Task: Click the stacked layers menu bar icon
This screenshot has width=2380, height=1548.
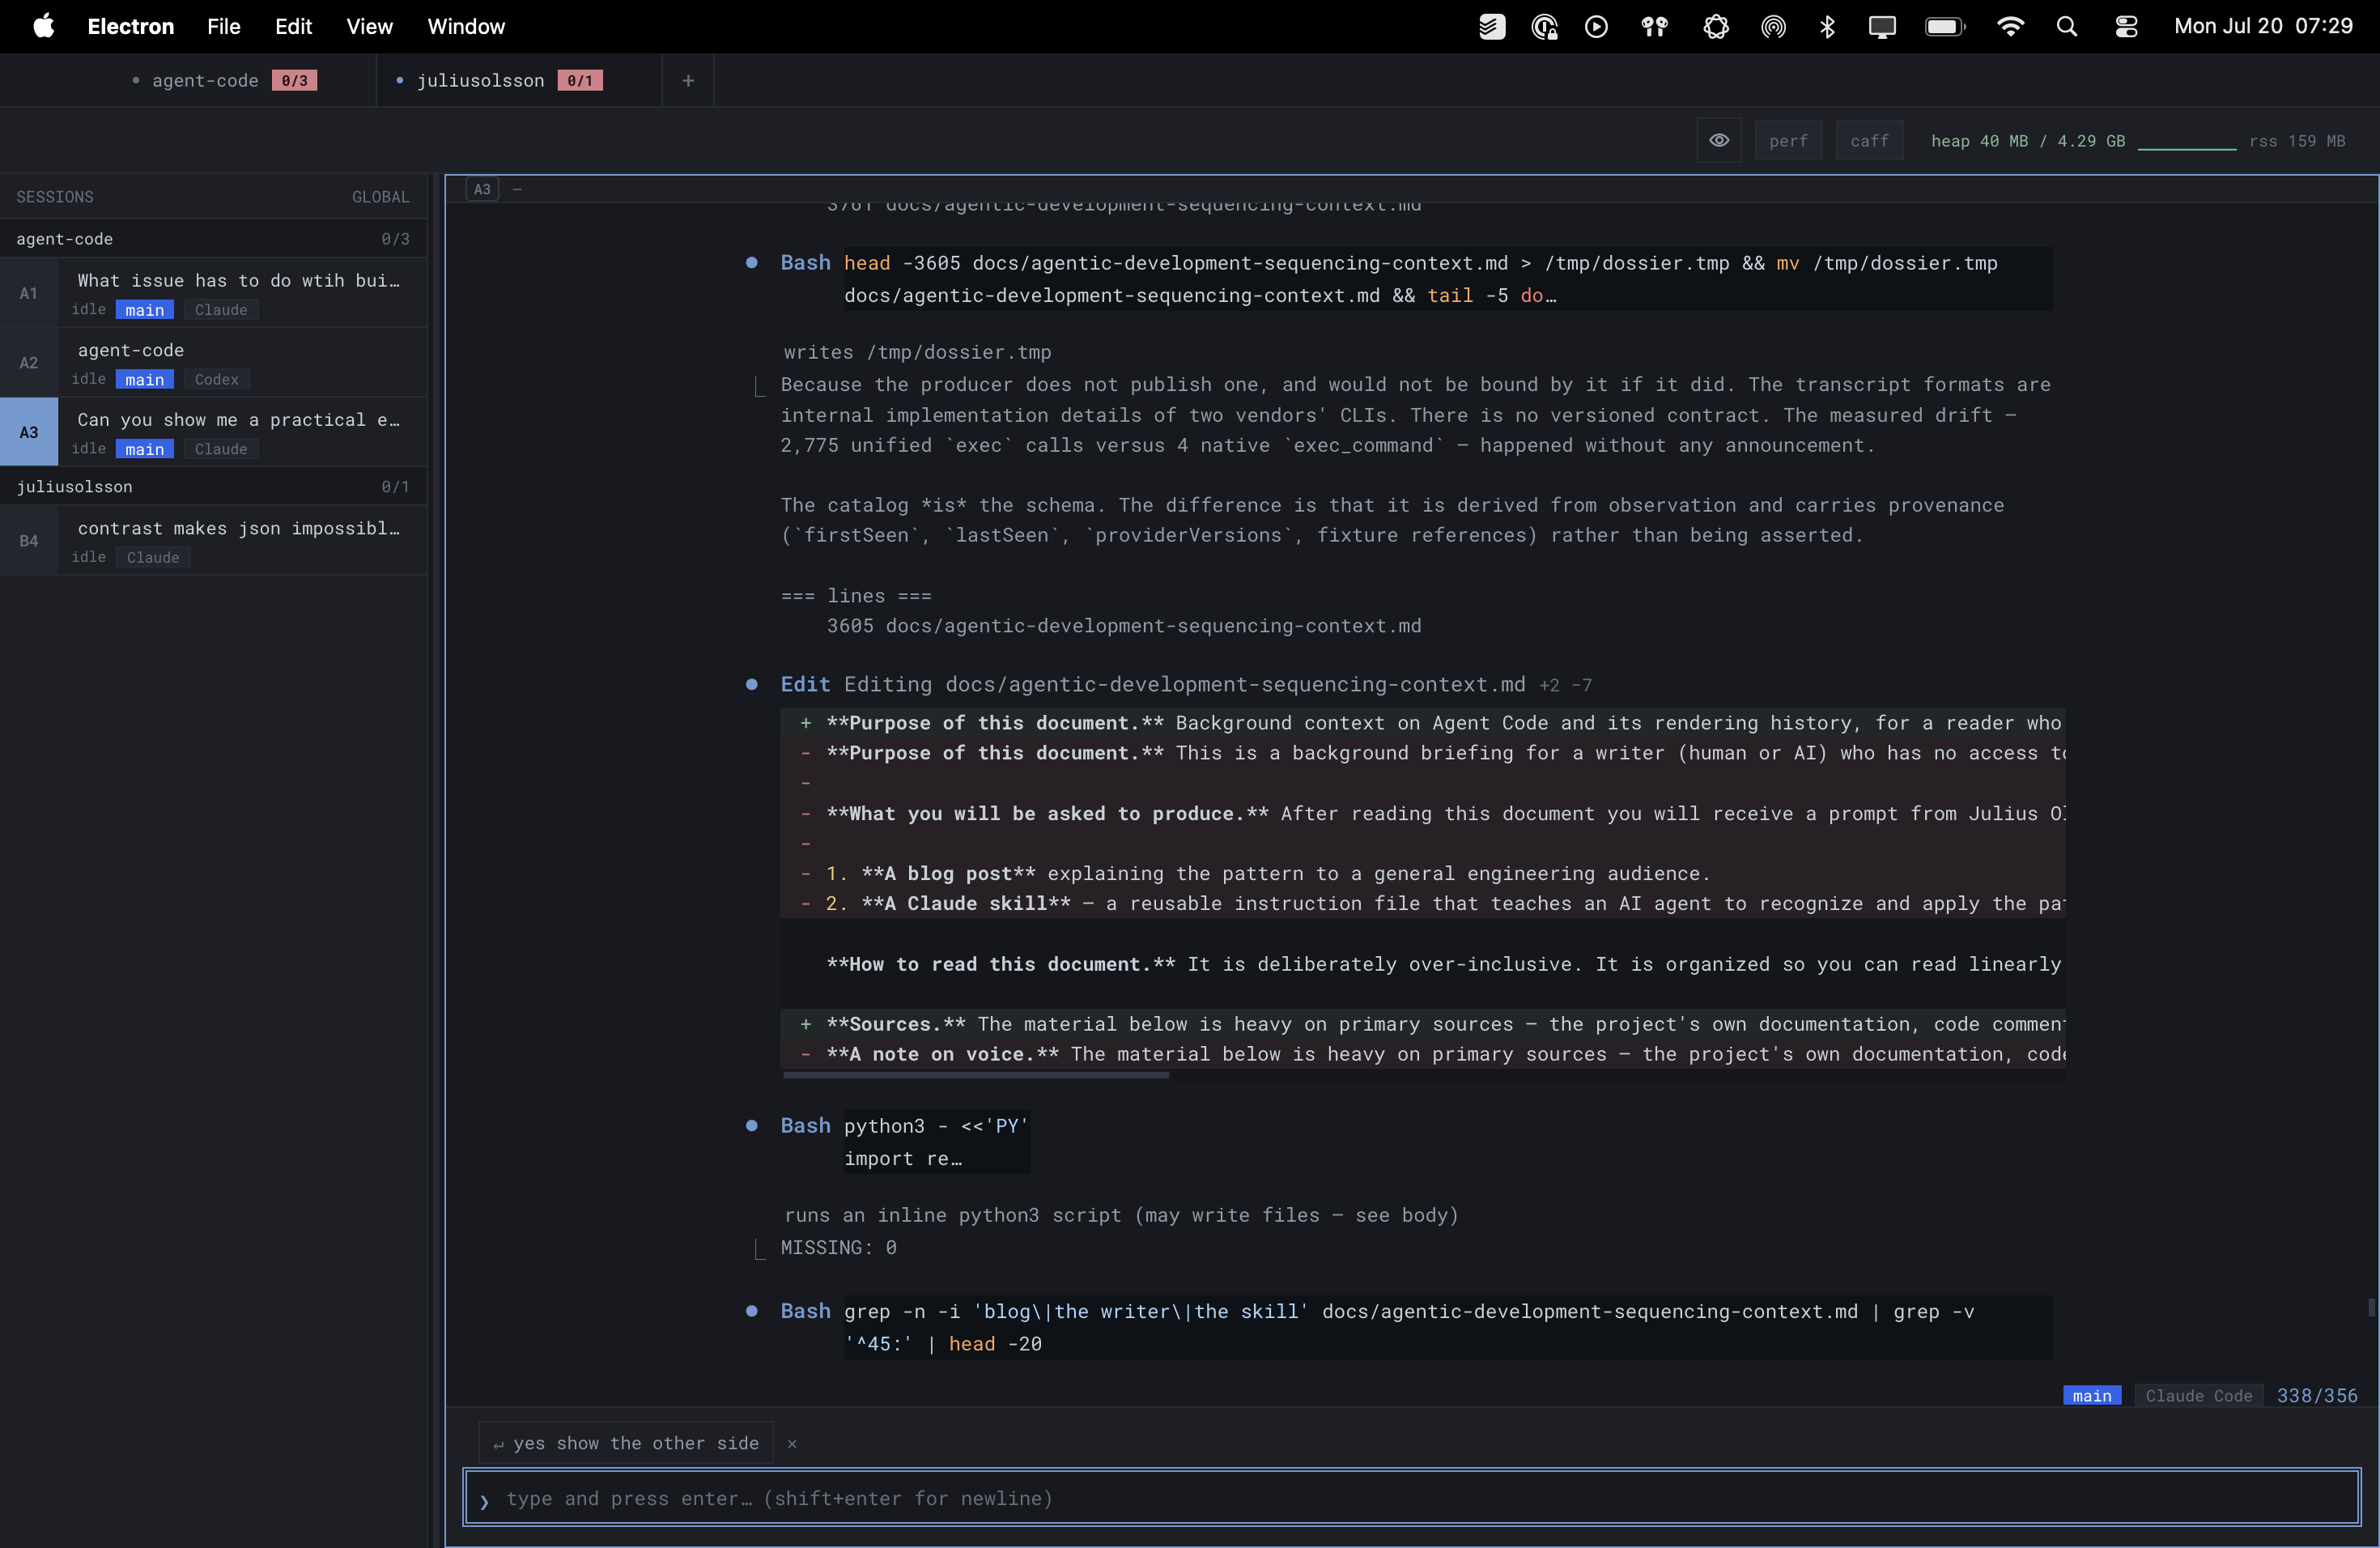Action: 1491,26
